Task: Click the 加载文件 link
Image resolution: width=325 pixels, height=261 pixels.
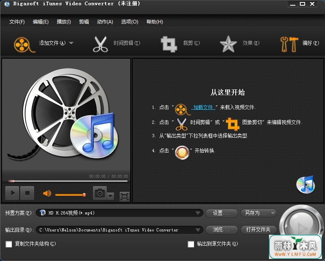Action: pyautogui.click(x=203, y=107)
